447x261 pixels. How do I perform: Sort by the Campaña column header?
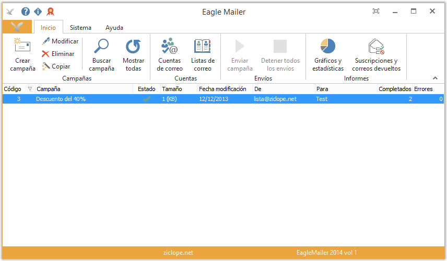(x=84, y=89)
